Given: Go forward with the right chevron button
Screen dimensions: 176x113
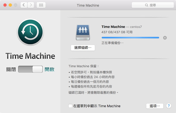Looking at the screenshot, I should click(x=31, y=5).
